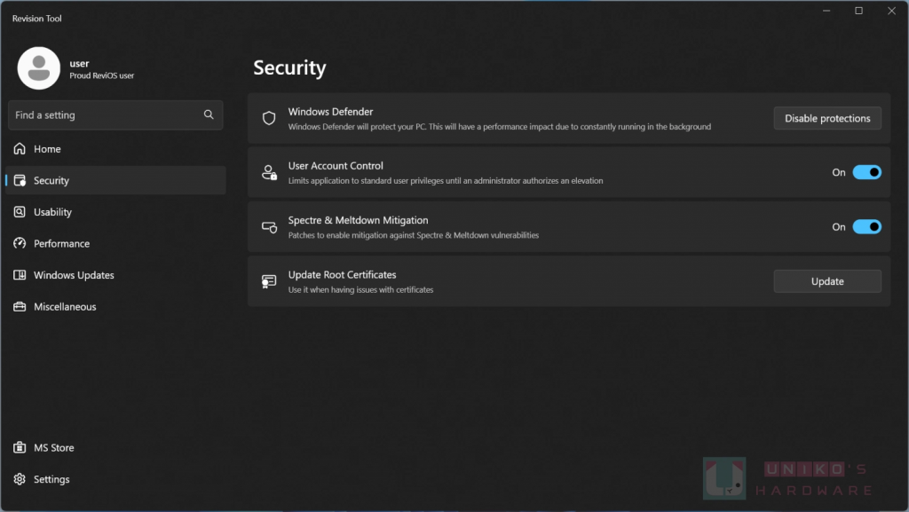Click the search magnifier icon
The image size is (909, 512).
click(x=209, y=114)
